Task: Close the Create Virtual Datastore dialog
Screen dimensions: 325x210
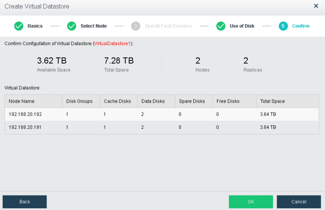Action: pos(316,6)
